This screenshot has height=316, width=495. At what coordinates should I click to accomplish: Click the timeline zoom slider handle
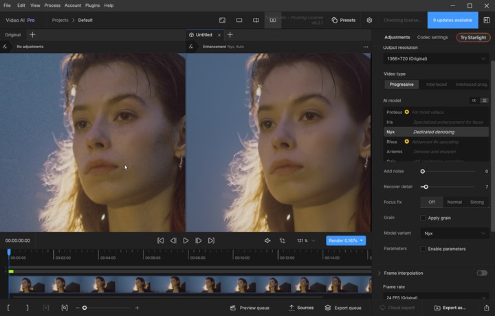click(85, 308)
